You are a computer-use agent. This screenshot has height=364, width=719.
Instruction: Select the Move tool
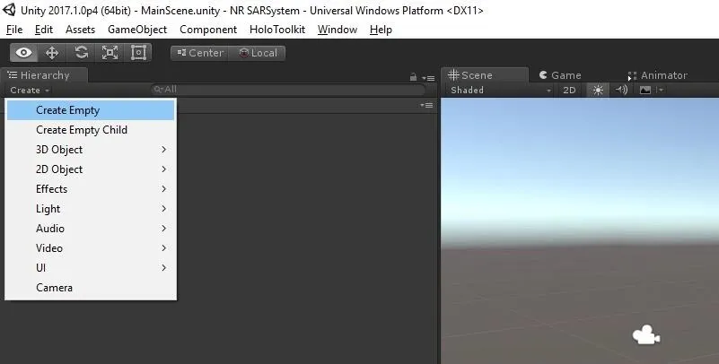click(52, 53)
